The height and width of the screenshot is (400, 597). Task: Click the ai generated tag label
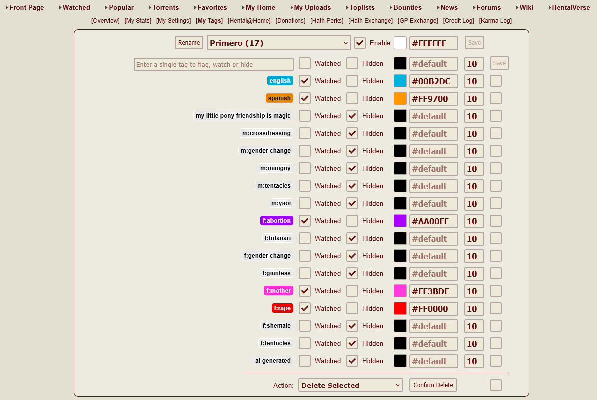(x=273, y=361)
